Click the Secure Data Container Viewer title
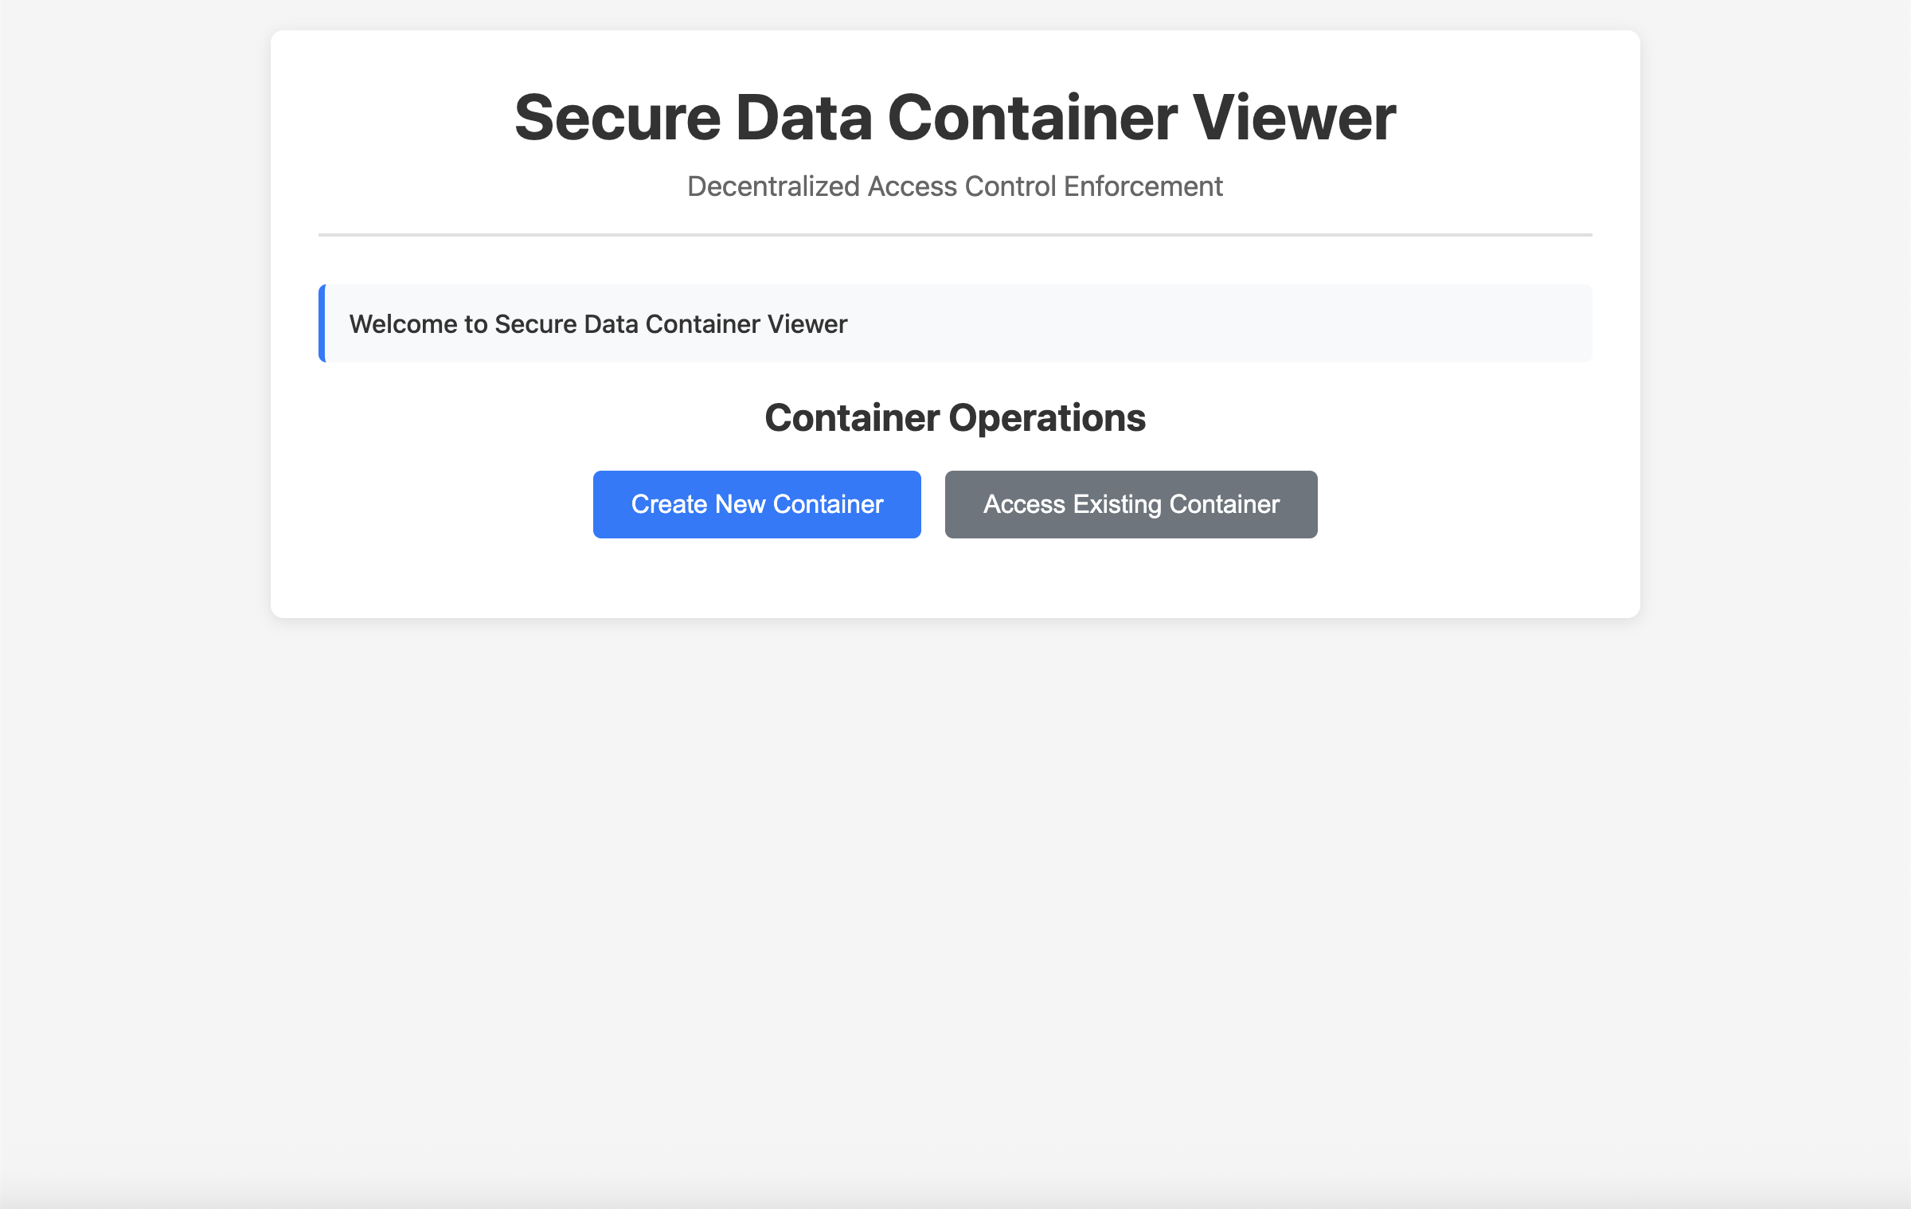1911x1209 pixels. (x=955, y=118)
